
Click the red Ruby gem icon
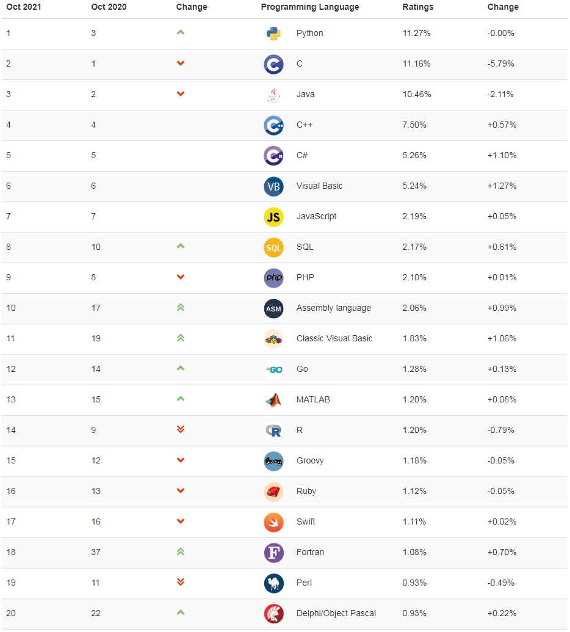273,492
